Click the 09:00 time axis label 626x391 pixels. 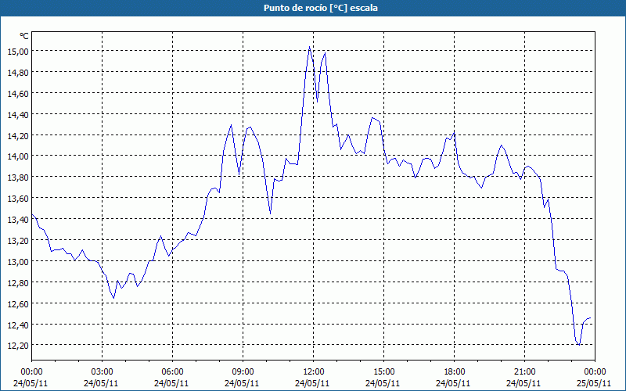[243, 372]
